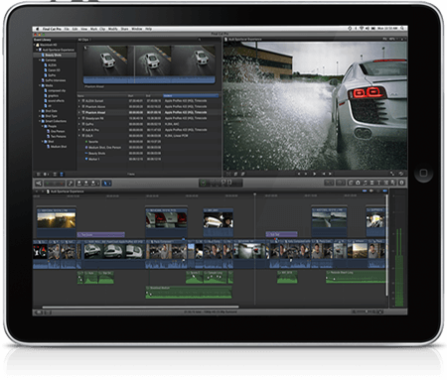Image resolution: width=447 pixels, height=380 pixels.
Task: Toggle snapping button above the timeline
Action: (x=384, y=191)
